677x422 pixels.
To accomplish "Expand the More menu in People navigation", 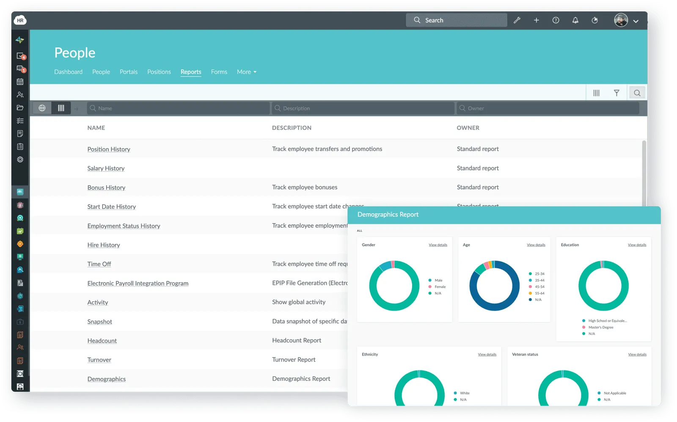I will click(247, 72).
